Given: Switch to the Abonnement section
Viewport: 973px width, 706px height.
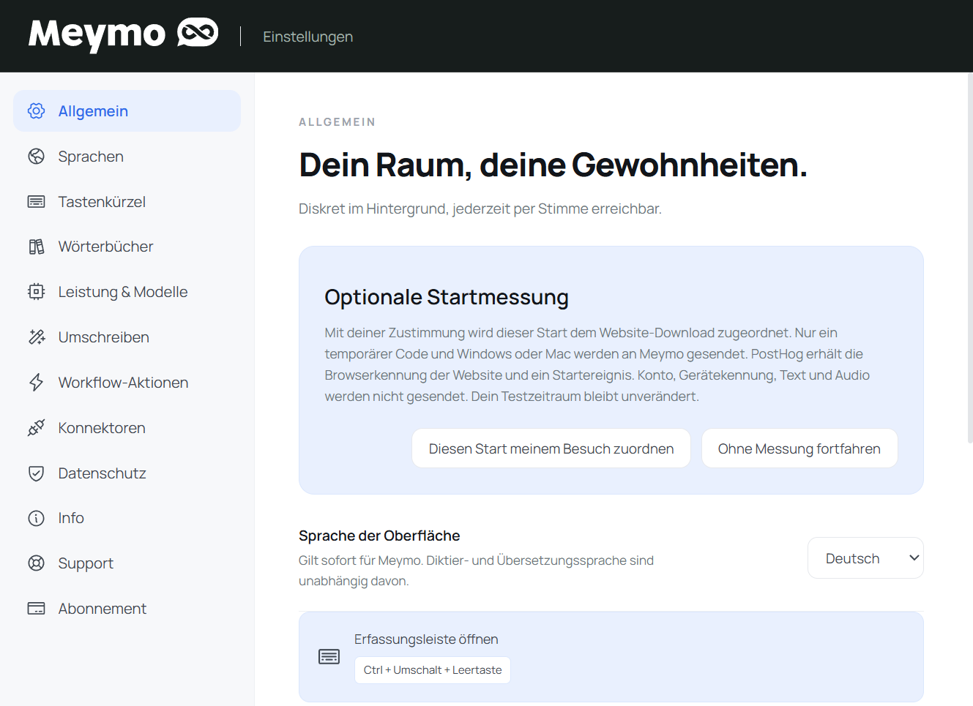Looking at the screenshot, I should pyautogui.click(x=127, y=609).
